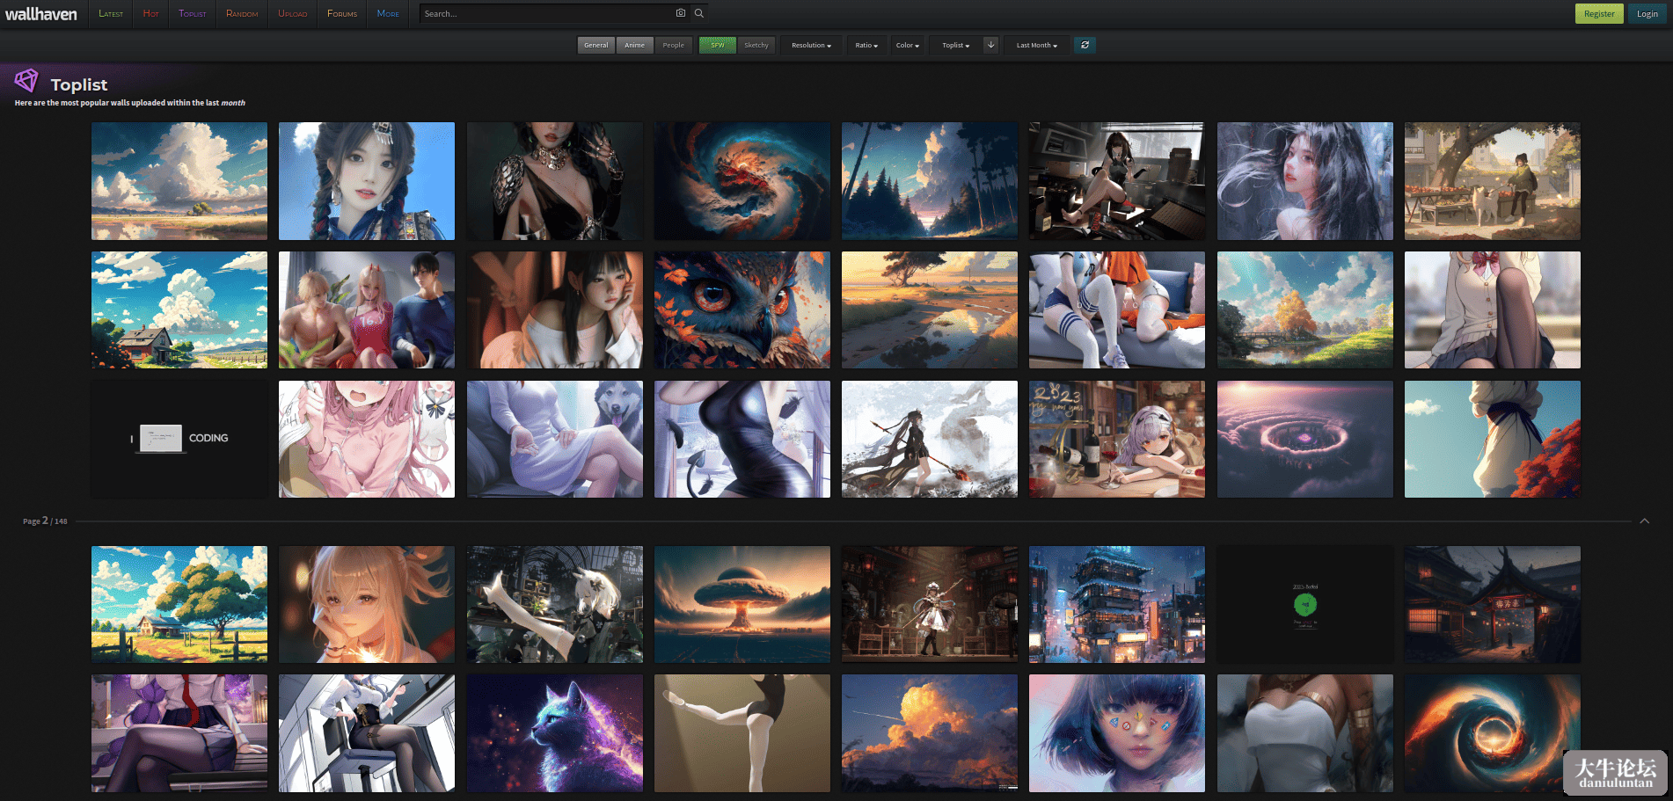This screenshot has width=1673, height=801.
Task: Open the neon Japanese tower city wallpaper
Action: coord(1117,604)
